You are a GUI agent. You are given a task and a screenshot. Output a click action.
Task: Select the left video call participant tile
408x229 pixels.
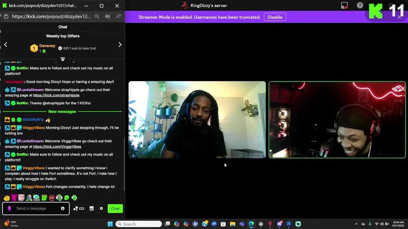(197, 120)
